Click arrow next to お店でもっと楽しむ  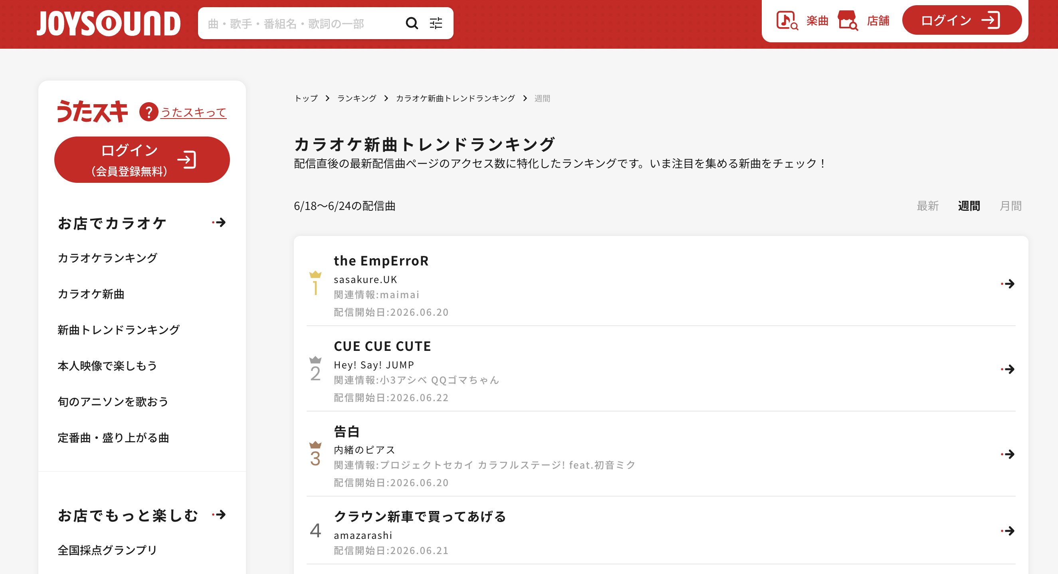[219, 515]
